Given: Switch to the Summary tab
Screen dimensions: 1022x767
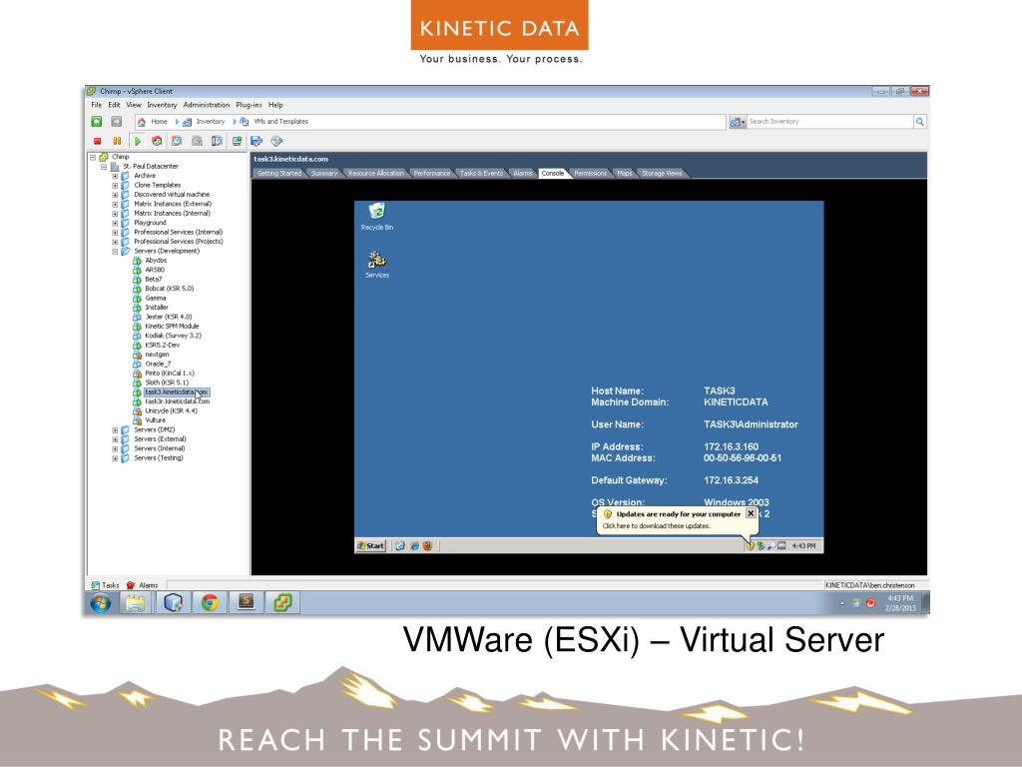Looking at the screenshot, I should 324,174.
